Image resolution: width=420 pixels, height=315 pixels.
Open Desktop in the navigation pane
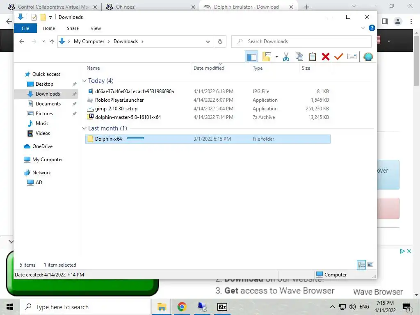(x=44, y=84)
